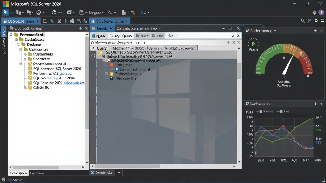Click the plus icon in the query filter row

tap(228, 43)
